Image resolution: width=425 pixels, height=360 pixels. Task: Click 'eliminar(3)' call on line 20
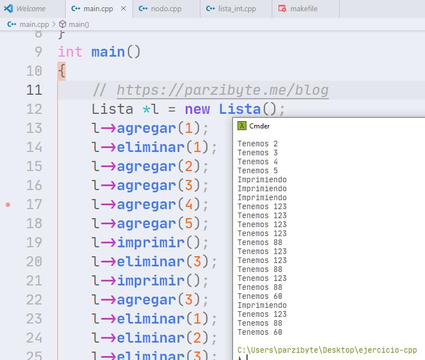[163, 262]
